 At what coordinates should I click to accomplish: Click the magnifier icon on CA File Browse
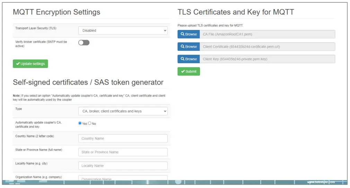click(183, 34)
